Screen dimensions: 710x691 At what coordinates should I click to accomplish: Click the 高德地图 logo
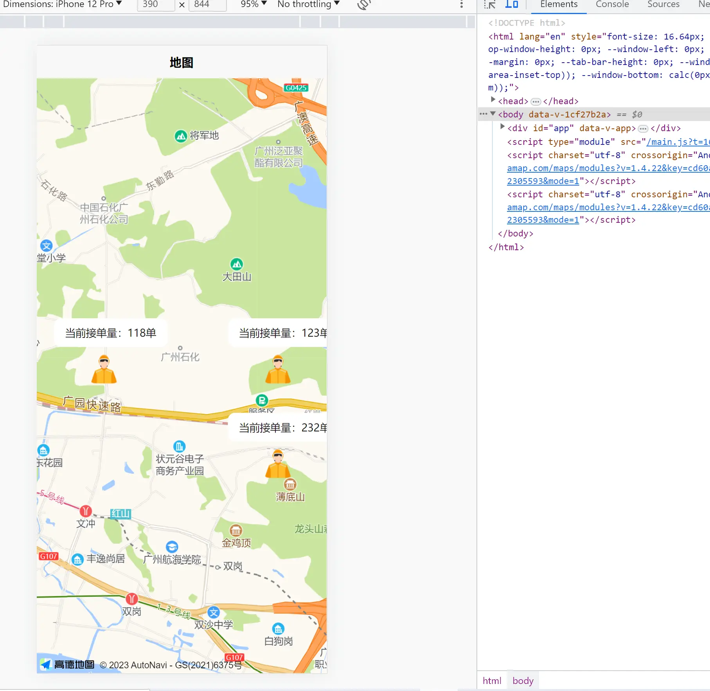67,664
